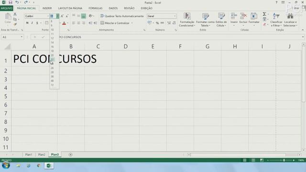This screenshot has width=306, height=172.
Task: Toggle top vertical alignment
Action: tap(74, 16)
